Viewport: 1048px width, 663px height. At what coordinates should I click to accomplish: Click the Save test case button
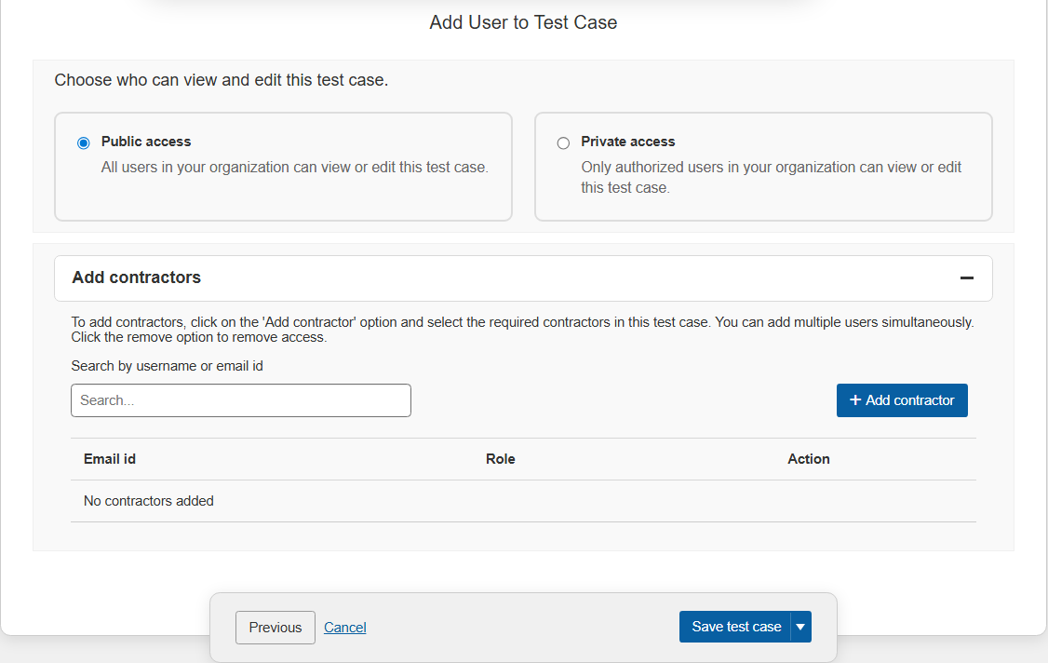click(x=735, y=628)
